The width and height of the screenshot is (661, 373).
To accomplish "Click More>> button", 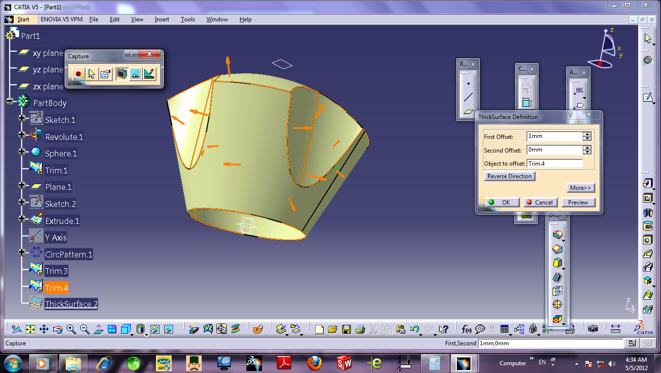I will (x=581, y=188).
